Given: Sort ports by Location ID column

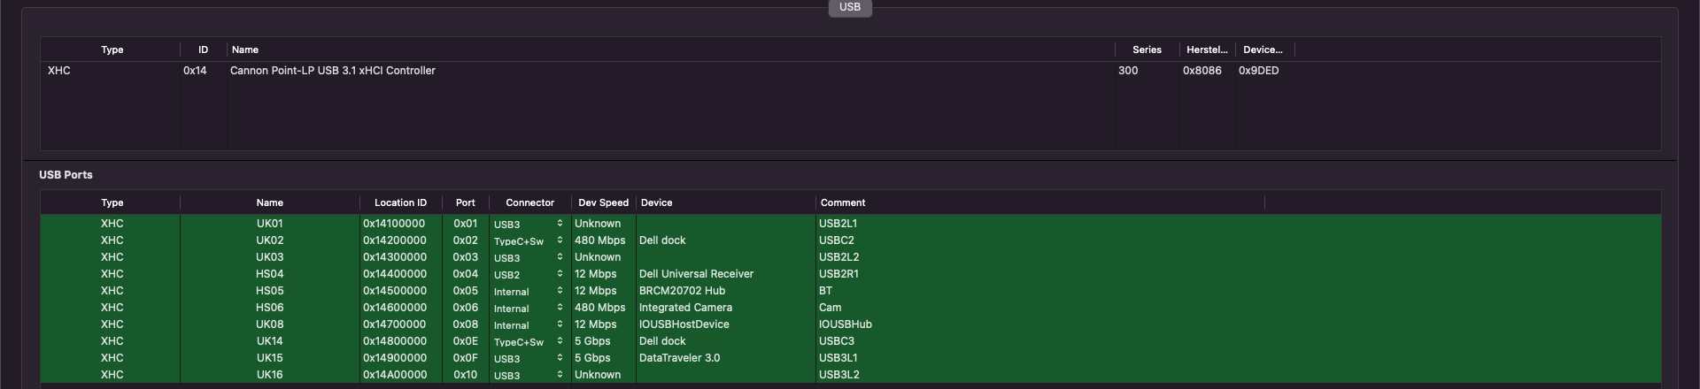Looking at the screenshot, I should (400, 202).
